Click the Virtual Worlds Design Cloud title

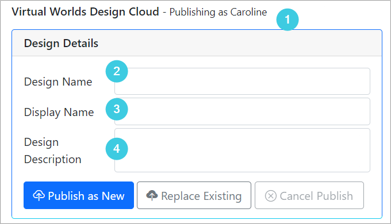(x=85, y=11)
